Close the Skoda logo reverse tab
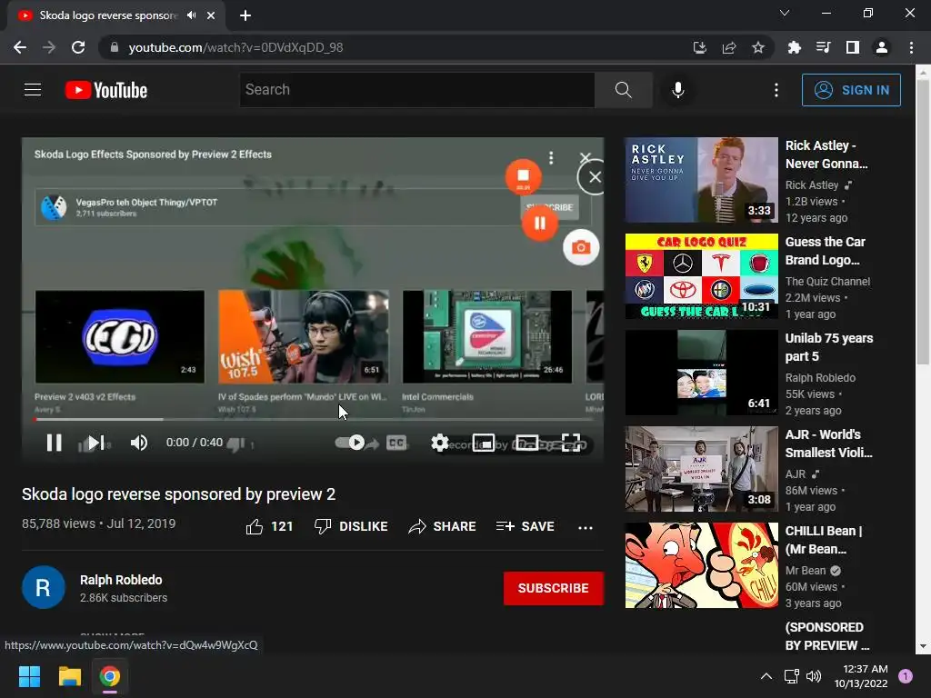 click(x=211, y=15)
